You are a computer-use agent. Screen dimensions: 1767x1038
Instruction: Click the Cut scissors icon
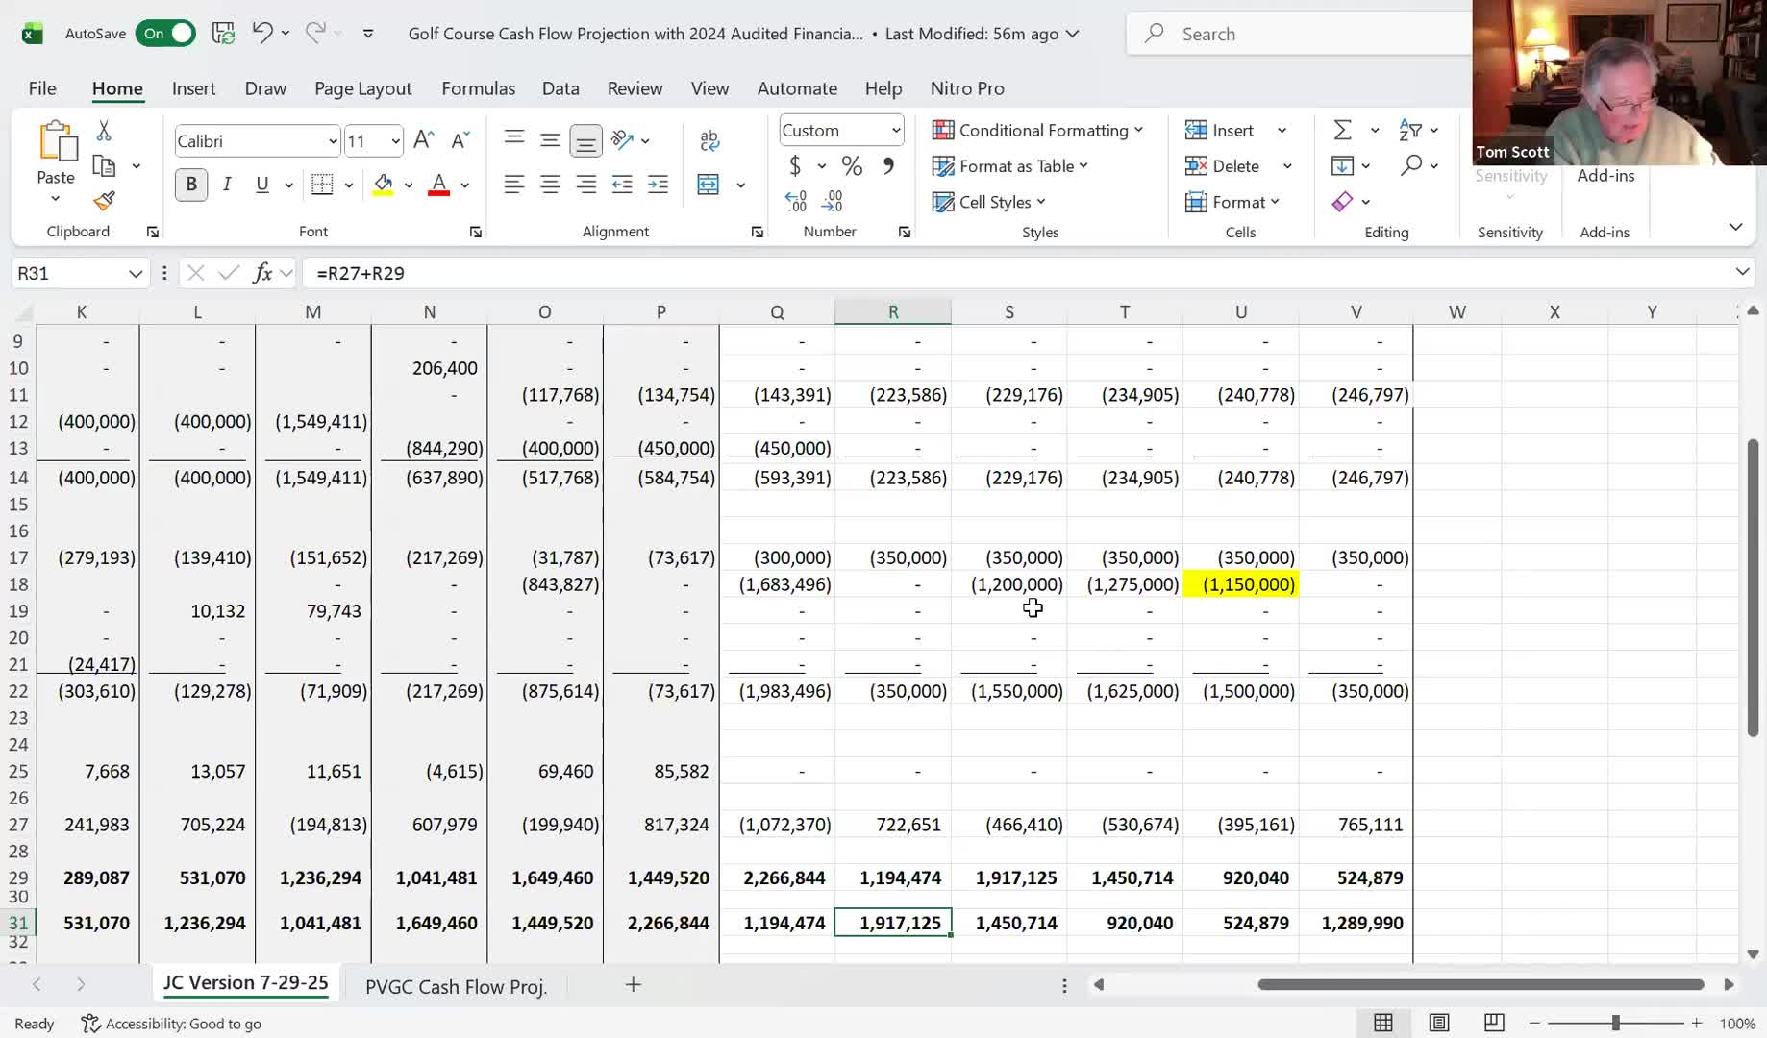click(104, 131)
